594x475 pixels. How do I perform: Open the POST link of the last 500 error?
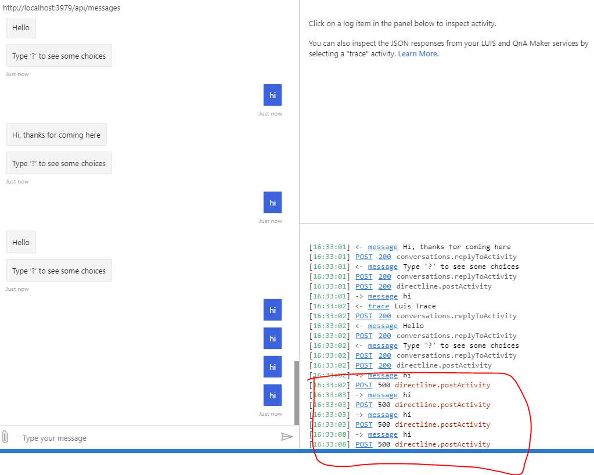coord(363,444)
